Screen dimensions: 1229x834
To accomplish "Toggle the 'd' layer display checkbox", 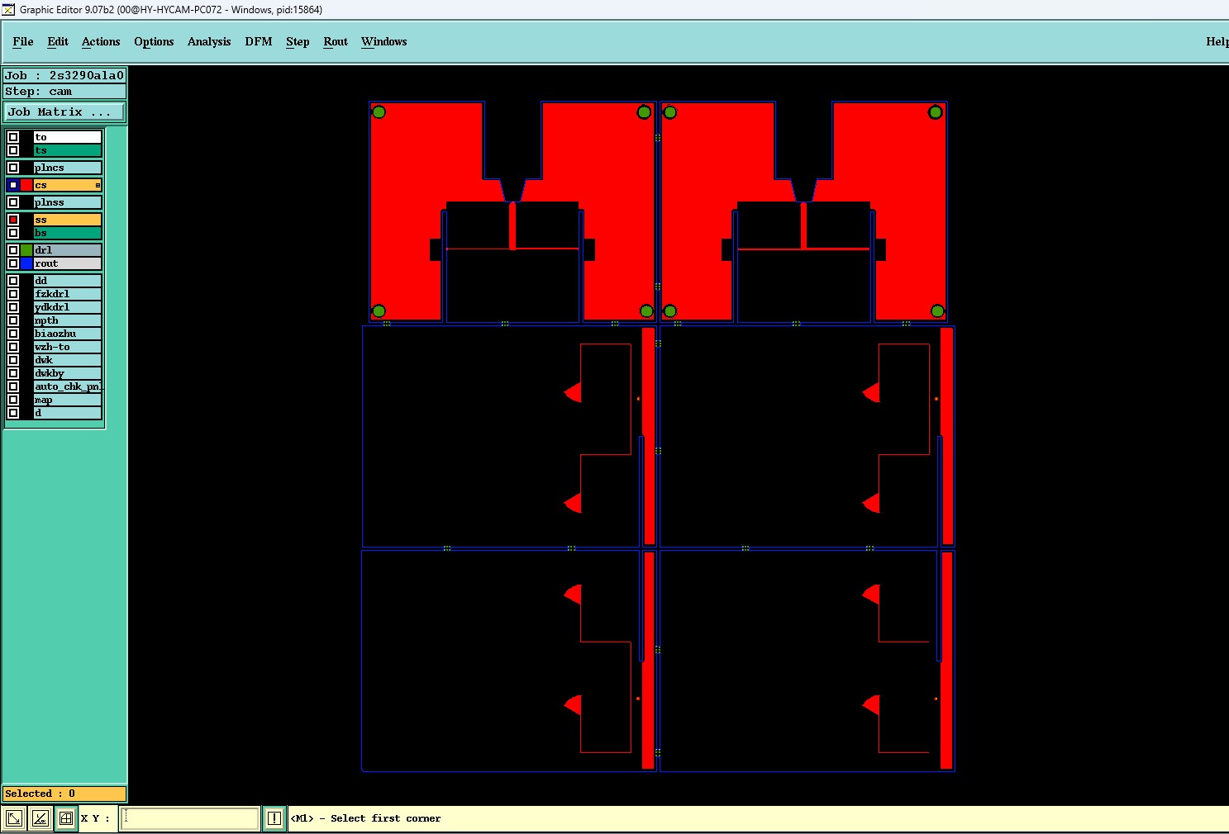I will [13, 413].
